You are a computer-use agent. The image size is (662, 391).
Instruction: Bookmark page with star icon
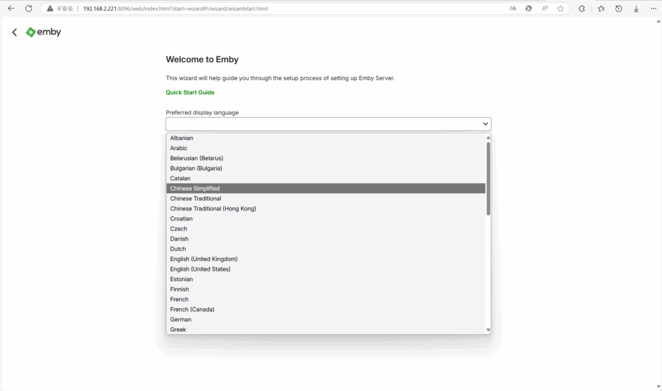click(561, 8)
